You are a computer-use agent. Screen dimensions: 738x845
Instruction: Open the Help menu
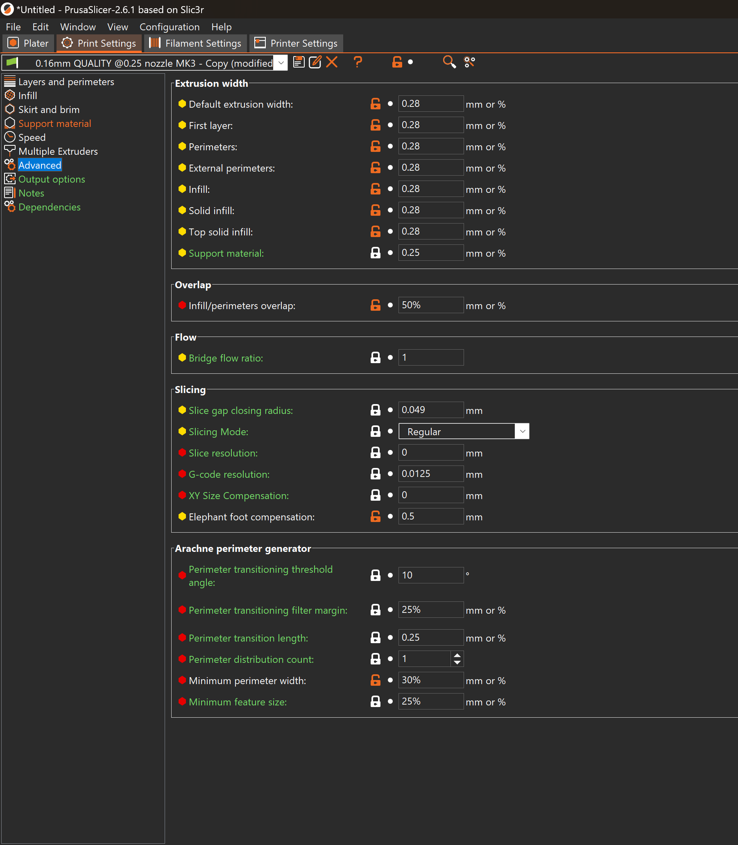pyautogui.click(x=221, y=27)
